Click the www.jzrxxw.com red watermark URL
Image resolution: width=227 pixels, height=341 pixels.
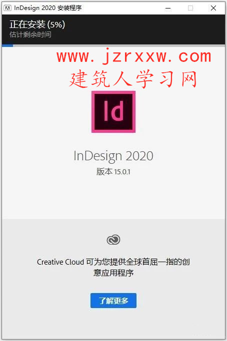point(134,56)
